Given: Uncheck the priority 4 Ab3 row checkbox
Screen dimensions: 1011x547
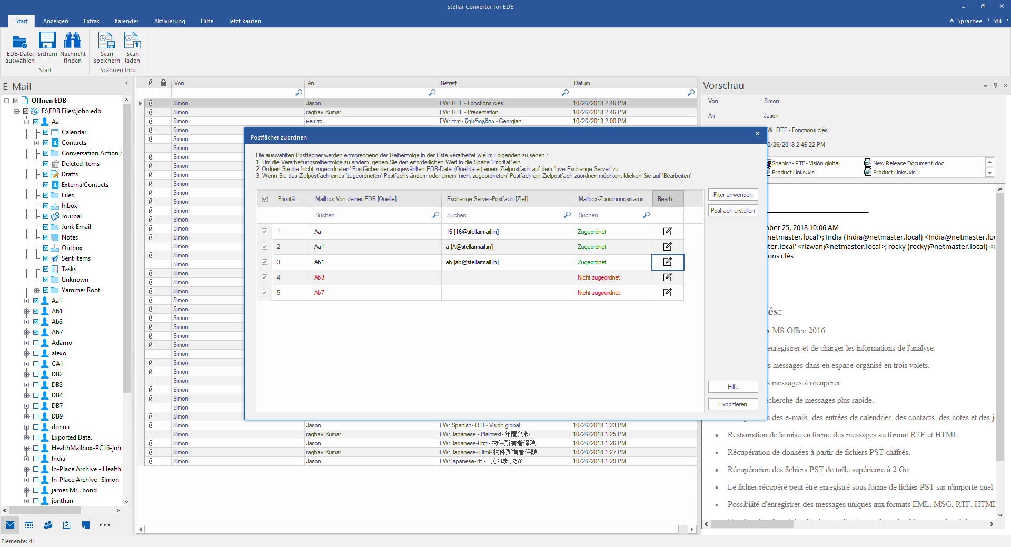Looking at the screenshot, I should point(265,277).
